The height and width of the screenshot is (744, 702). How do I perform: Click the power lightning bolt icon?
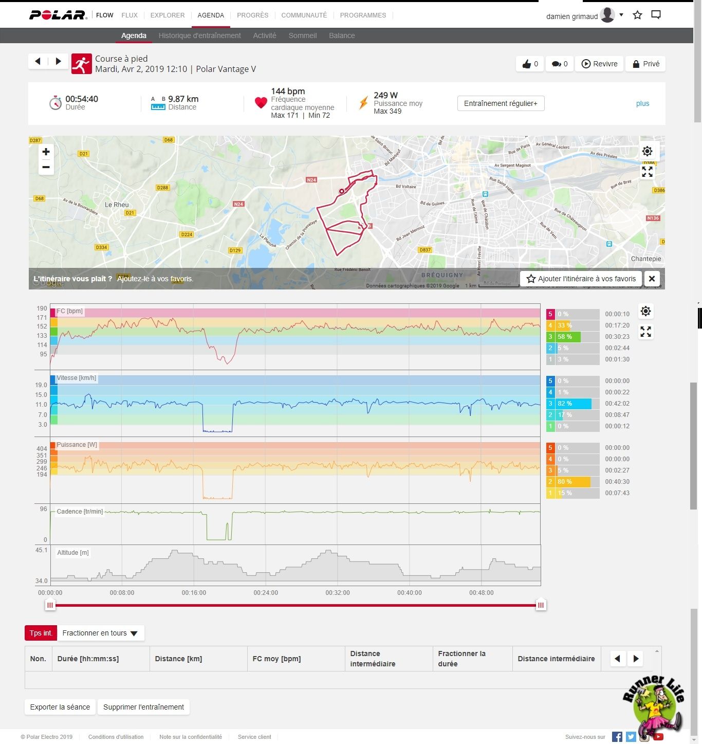(363, 103)
